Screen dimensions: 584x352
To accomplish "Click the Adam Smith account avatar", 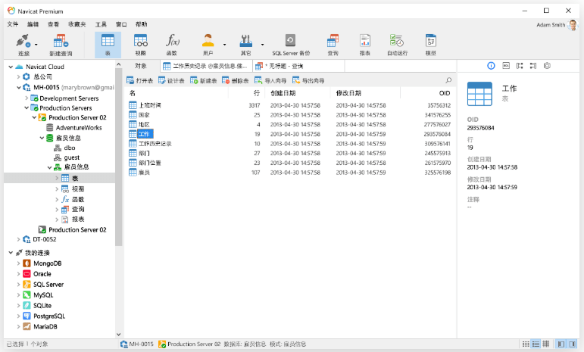I will (573, 25).
